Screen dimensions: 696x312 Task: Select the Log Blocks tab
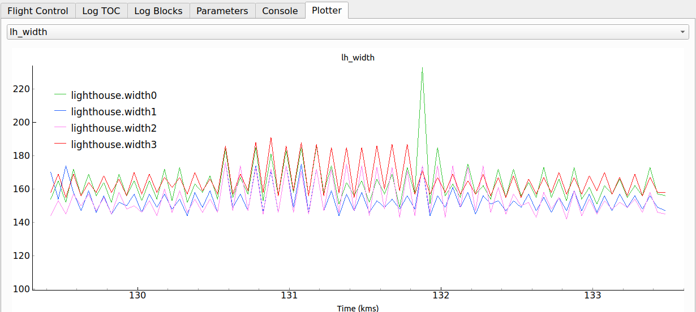[x=158, y=11]
